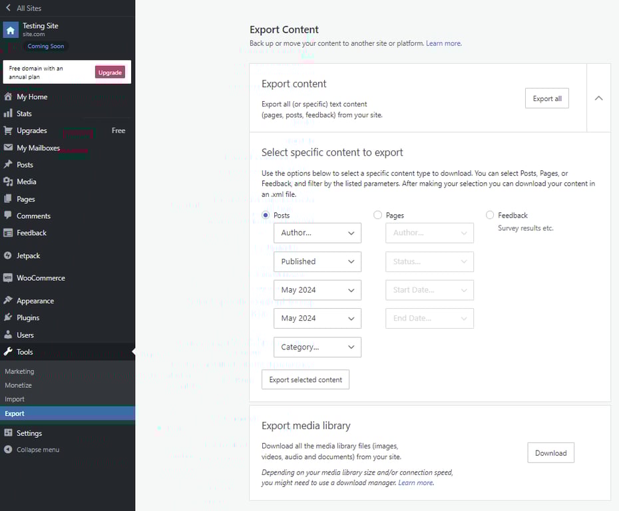Screen dimensions: 619x511
Task: Open the Category dropdown
Action: pyautogui.click(x=317, y=347)
